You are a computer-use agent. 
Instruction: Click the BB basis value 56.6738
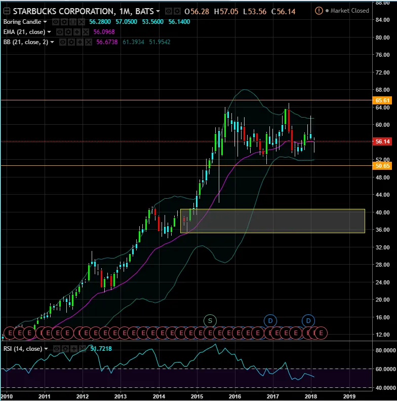[x=107, y=42]
